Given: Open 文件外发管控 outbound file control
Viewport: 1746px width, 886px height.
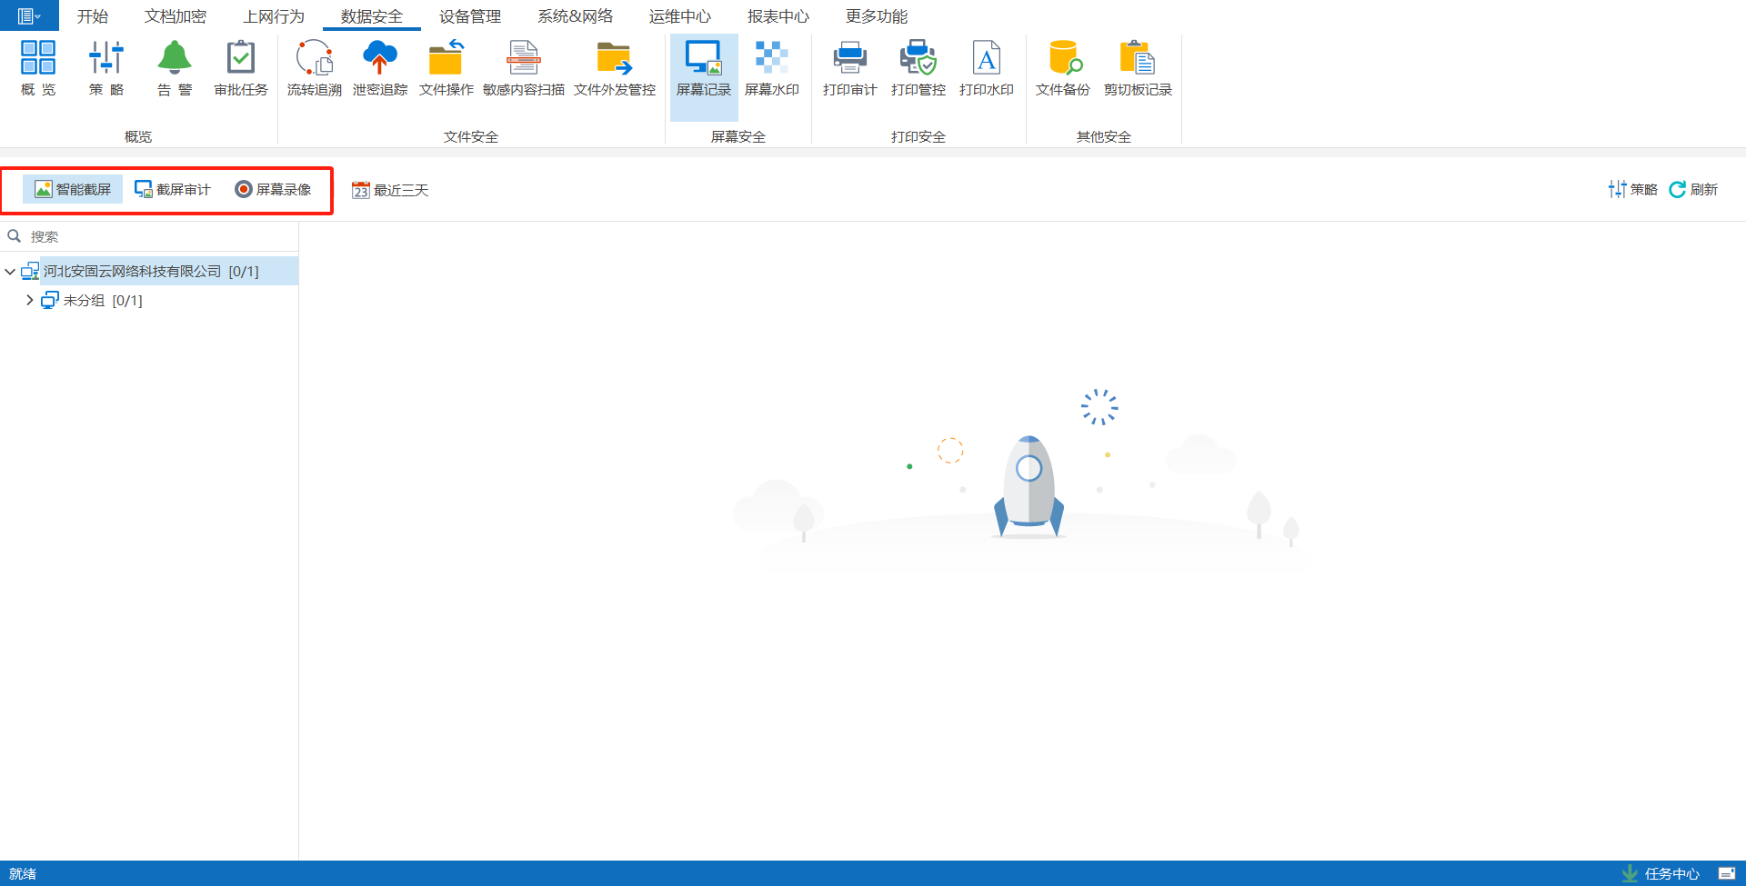Looking at the screenshot, I should point(615,69).
